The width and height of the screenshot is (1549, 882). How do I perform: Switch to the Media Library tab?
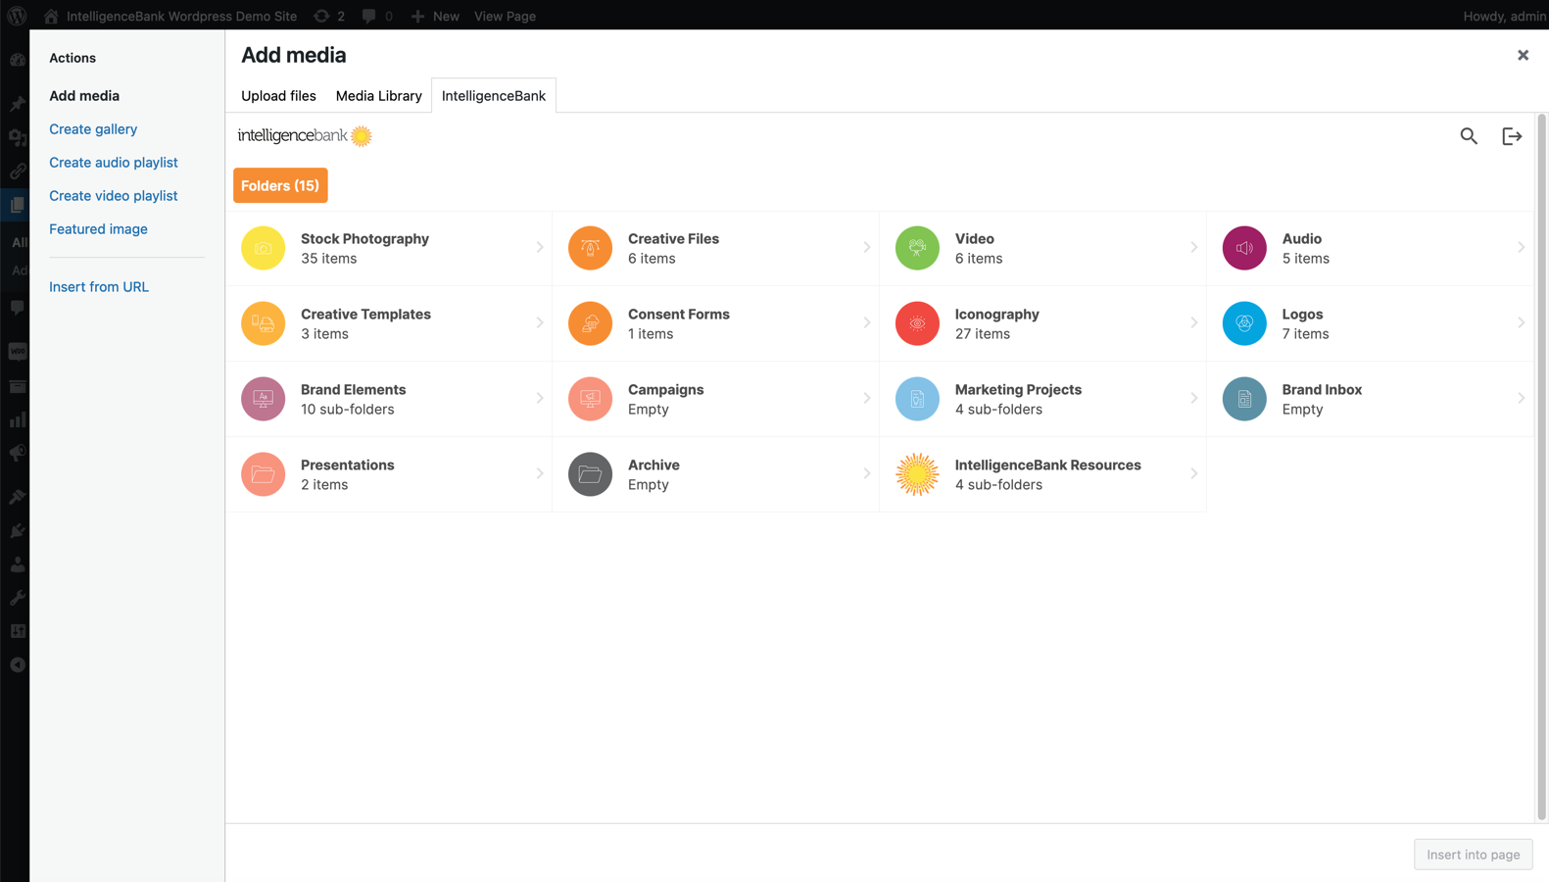[x=378, y=96]
